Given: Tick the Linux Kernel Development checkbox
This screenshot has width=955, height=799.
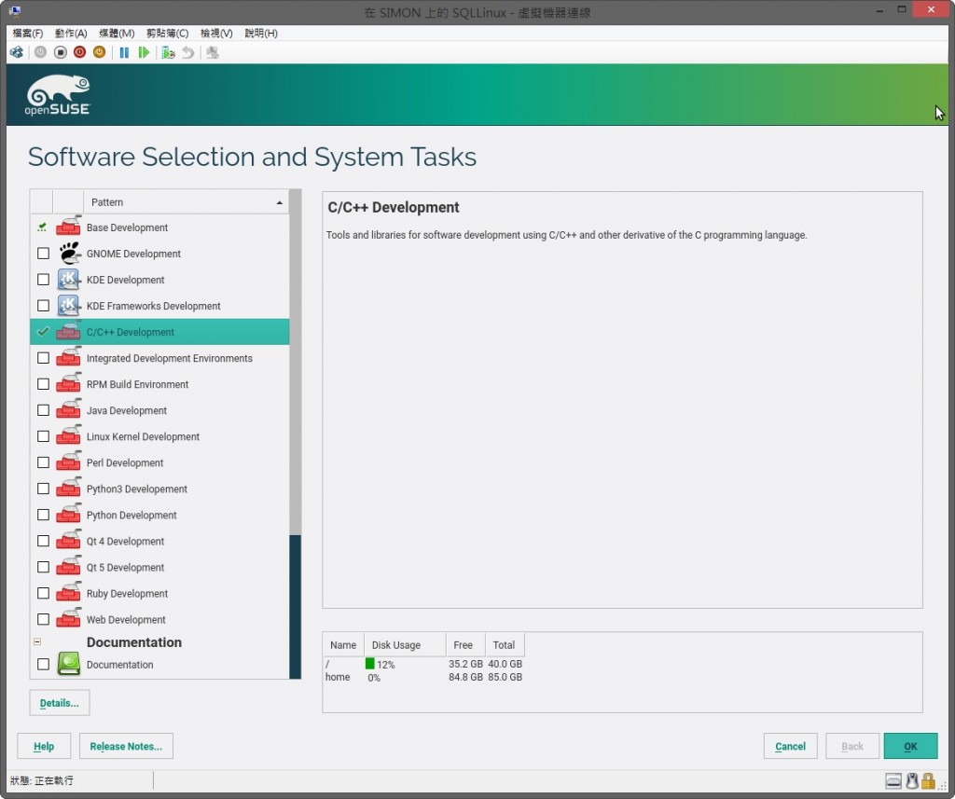Looking at the screenshot, I should coord(43,436).
